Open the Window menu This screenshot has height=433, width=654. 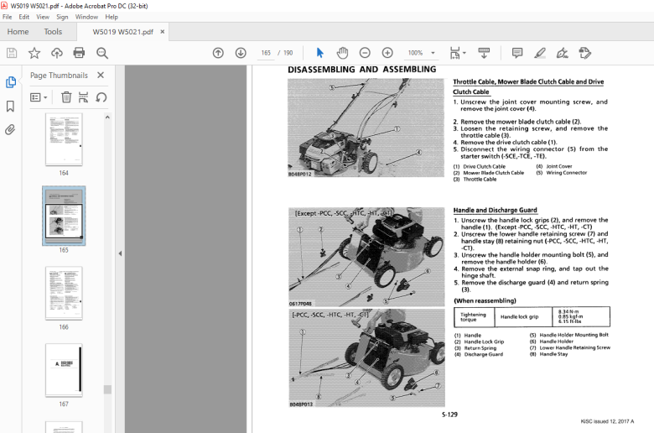86,17
